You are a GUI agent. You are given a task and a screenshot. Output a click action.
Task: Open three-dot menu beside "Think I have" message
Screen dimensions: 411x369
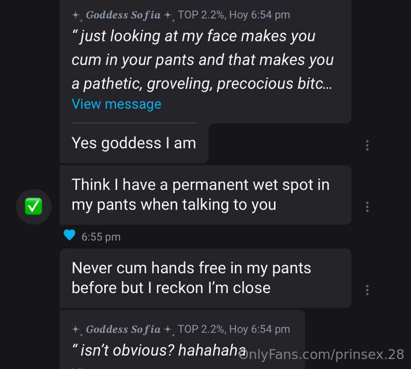click(x=367, y=207)
